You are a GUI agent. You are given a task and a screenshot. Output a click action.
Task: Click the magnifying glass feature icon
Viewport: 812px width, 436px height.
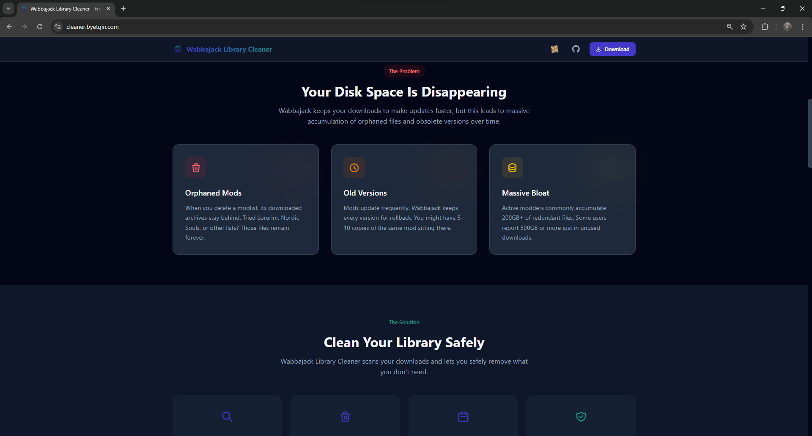click(x=227, y=417)
